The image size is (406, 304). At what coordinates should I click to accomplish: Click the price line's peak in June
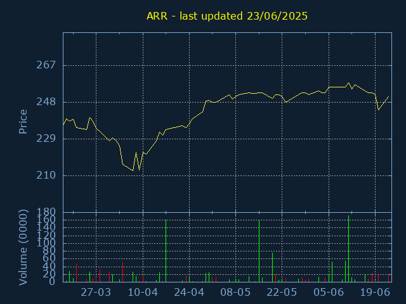coord(348,83)
